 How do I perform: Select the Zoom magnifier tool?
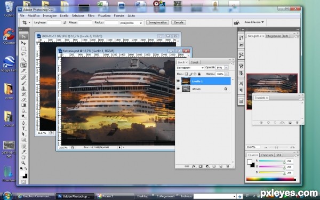tap(23, 163)
